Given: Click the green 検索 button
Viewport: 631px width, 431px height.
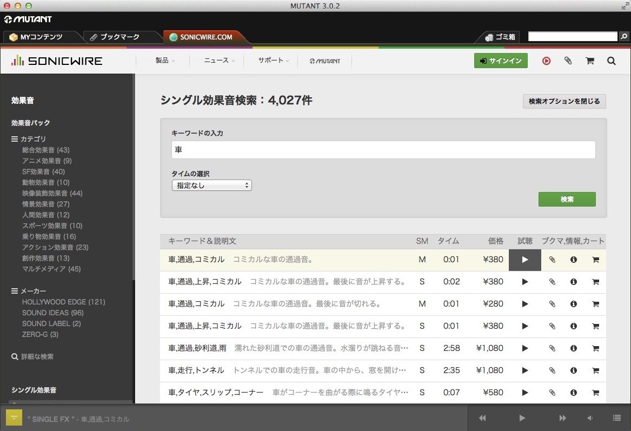Looking at the screenshot, I should point(567,199).
